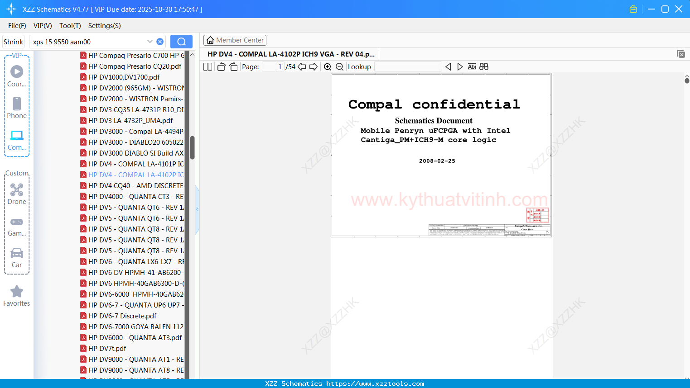Click the file list scrollbar thumb
690x388 pixels.
192,148
